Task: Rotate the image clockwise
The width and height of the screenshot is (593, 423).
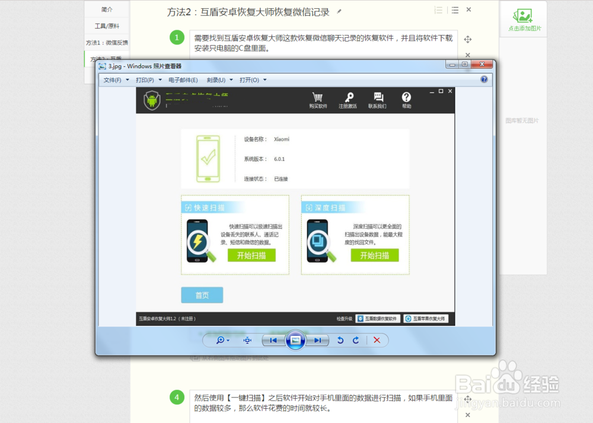Action: pos(355,340)
